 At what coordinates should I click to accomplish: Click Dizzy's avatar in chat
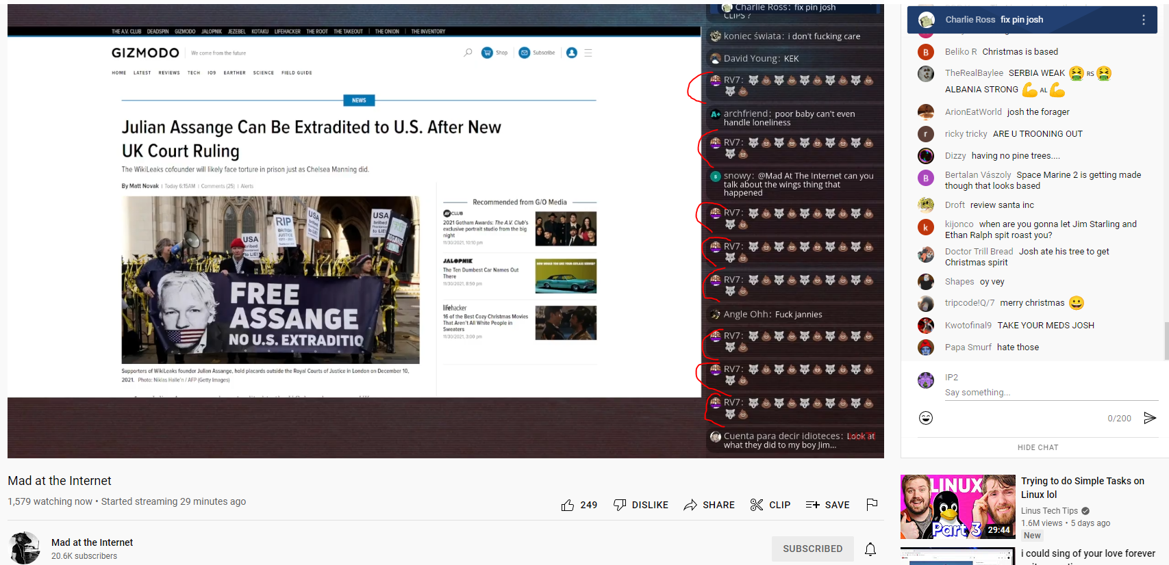pyautogui.click(x=926, y=156)
